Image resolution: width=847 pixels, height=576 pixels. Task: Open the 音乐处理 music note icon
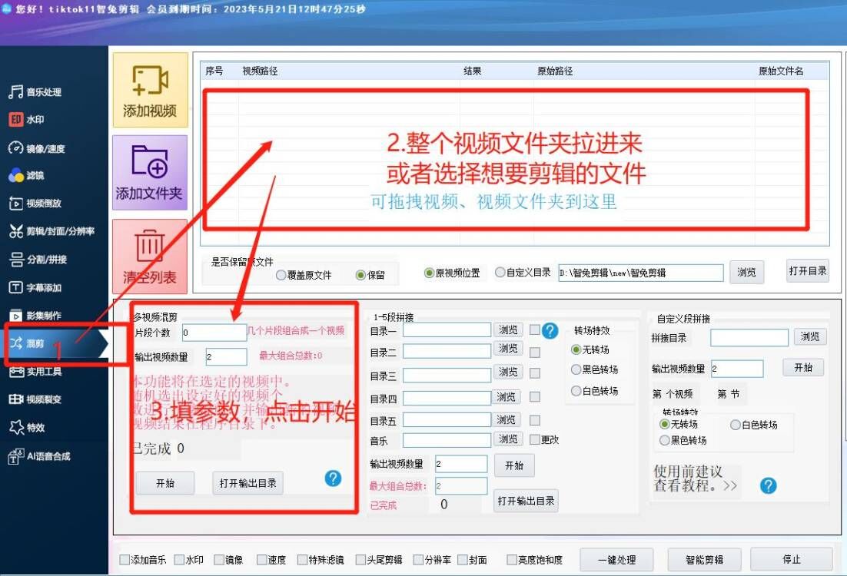(15, 91)
